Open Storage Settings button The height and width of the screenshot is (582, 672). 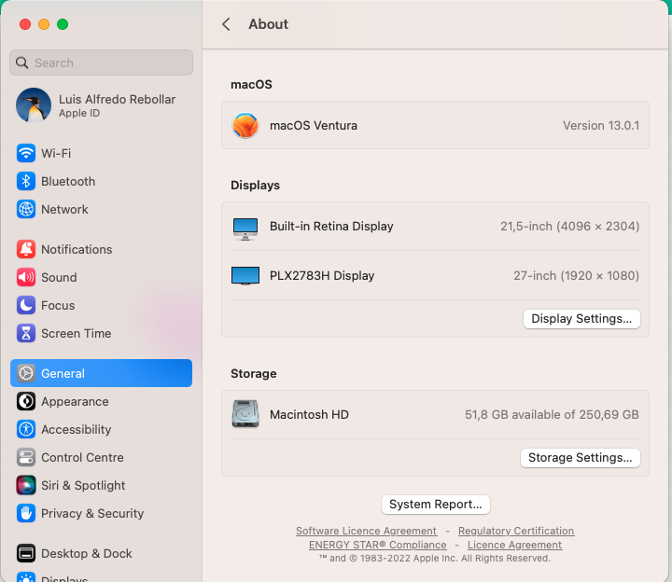pyautogui.click(x=581, y=457)
